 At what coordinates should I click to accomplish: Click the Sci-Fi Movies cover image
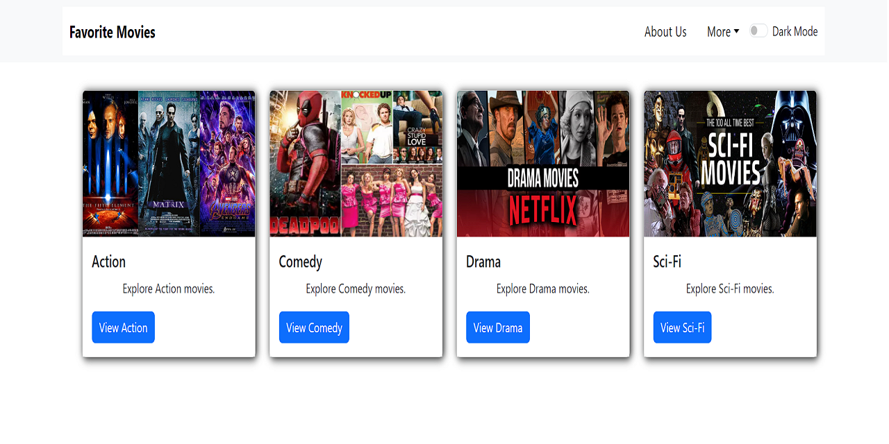tap(729, 163)
